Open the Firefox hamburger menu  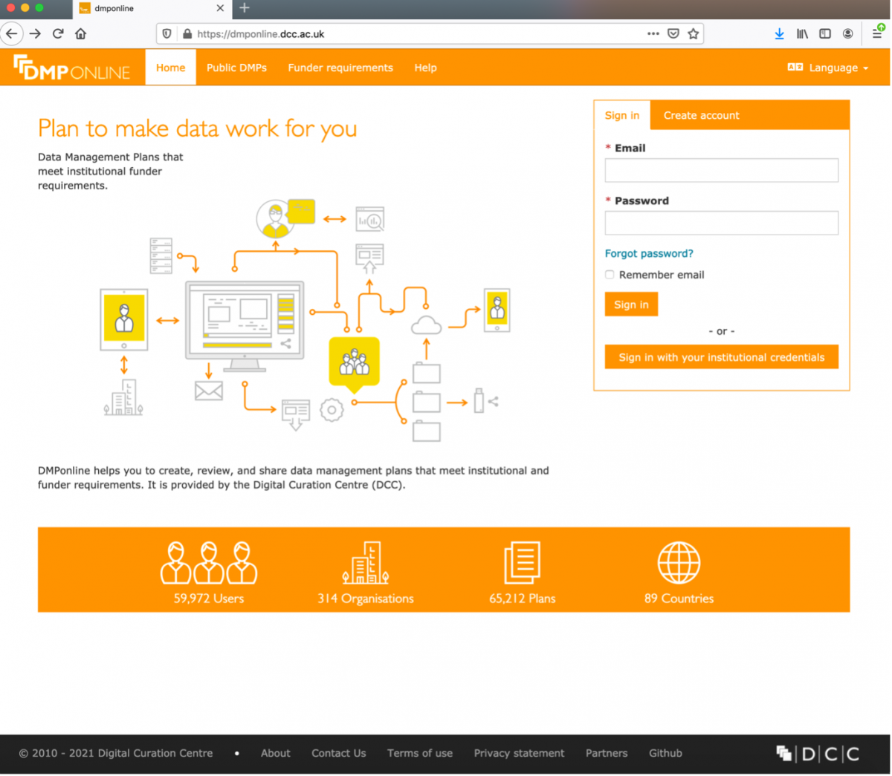click(x=877, y=33)
